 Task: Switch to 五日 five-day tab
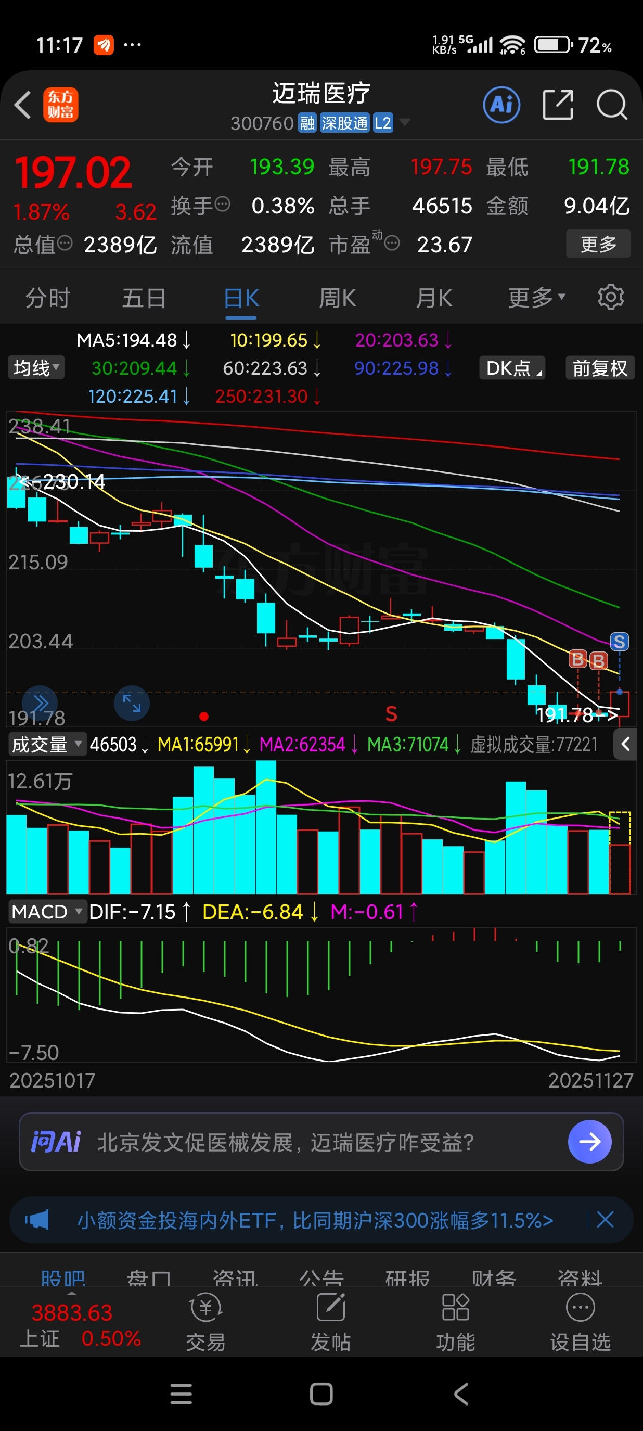[x=144, y=298]
